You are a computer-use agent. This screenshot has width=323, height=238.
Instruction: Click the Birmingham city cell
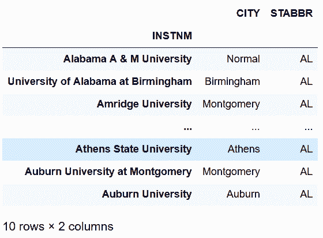tap(232, 81)
